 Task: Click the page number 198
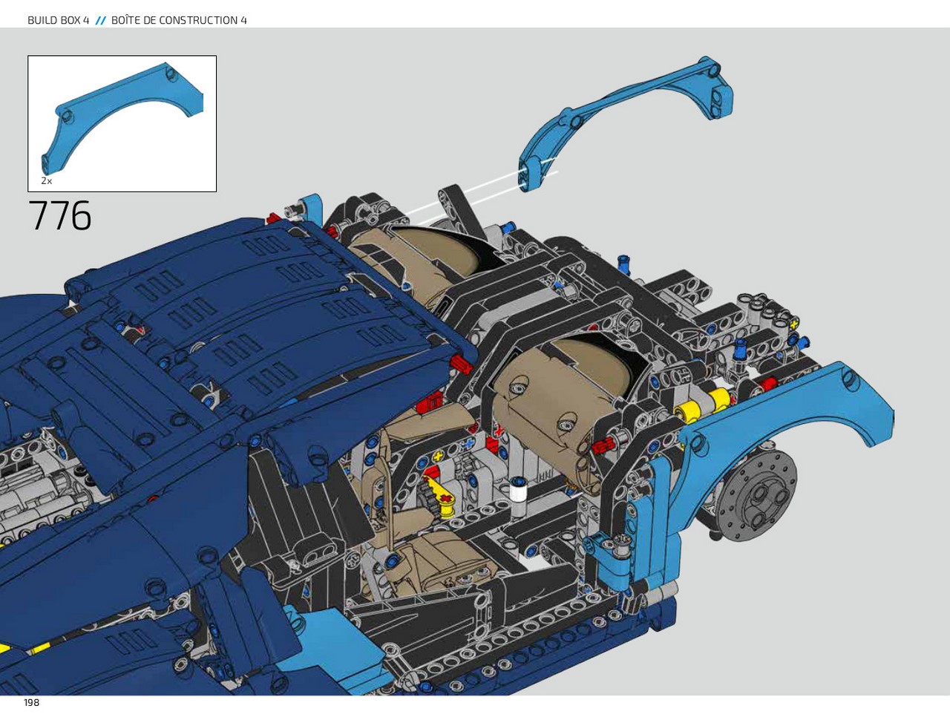pyautogui.click(x=31, y=702)
